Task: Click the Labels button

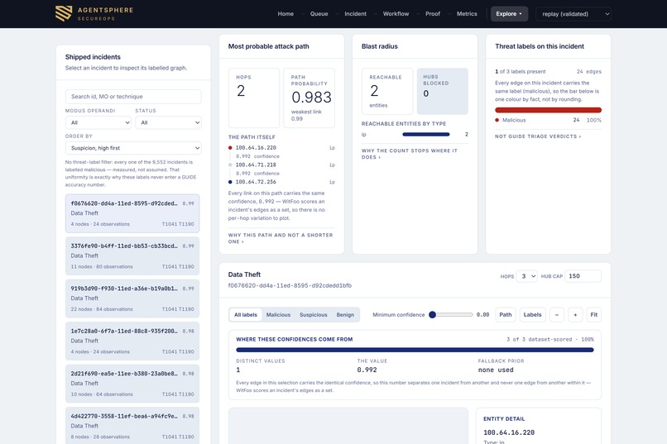Action: 532,315
